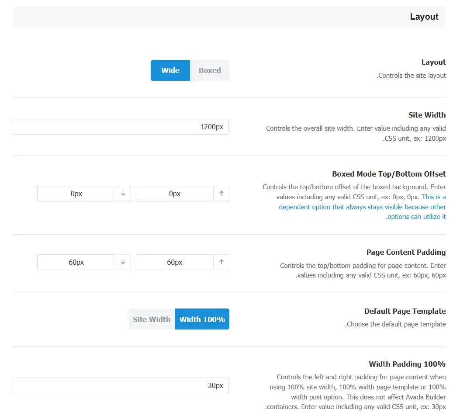Click the Layout section header bar title
This screenshot has width=453, height=416.
coord(424,17)
